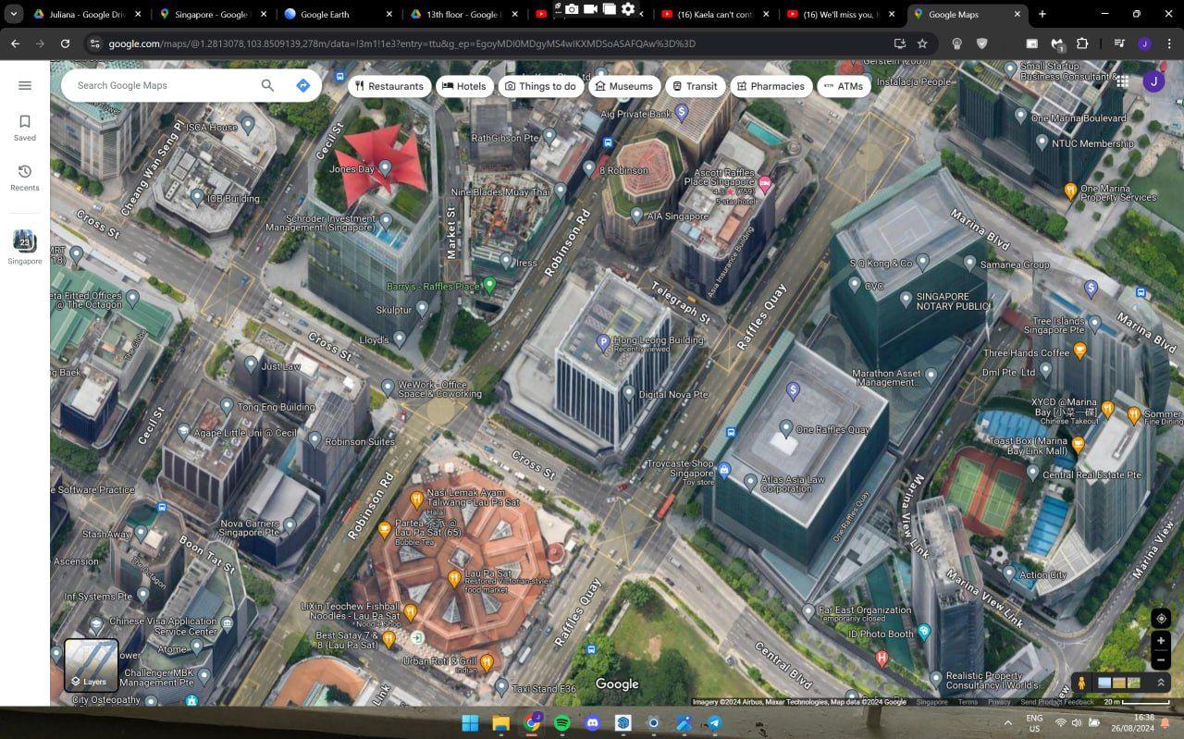This screenshot has width=1184, height=739.
Task: Switch map type with the Layers thumbnail
Action: tap(91, 666)
